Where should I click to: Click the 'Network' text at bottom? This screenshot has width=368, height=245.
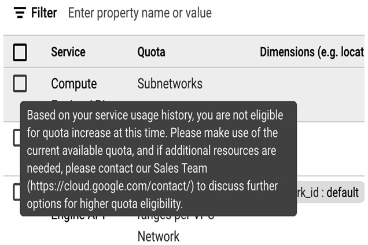point(159,236)
